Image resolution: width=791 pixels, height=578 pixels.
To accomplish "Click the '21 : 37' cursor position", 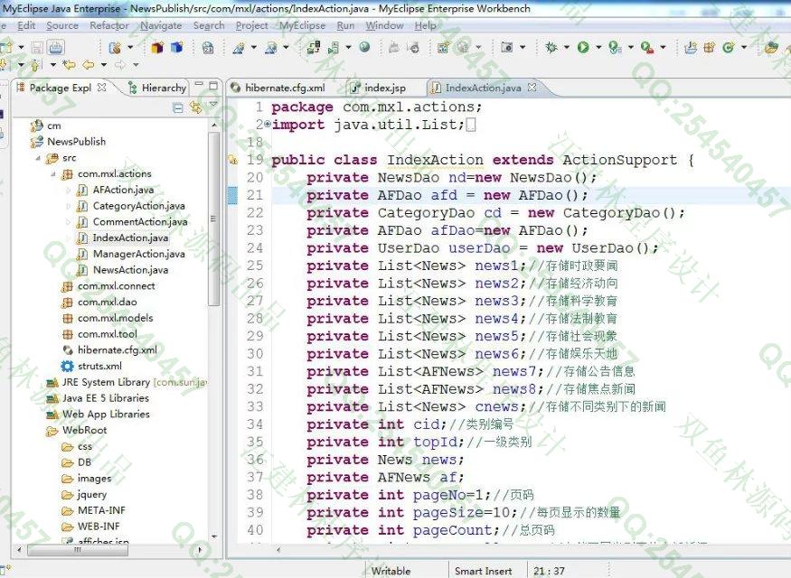I will (549, 571).
